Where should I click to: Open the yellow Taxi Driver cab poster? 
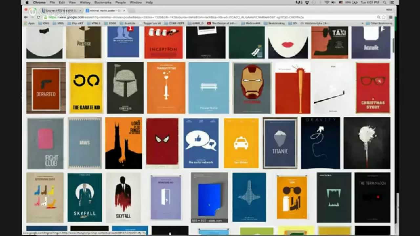pyautogui.click(x=241, y=143)
